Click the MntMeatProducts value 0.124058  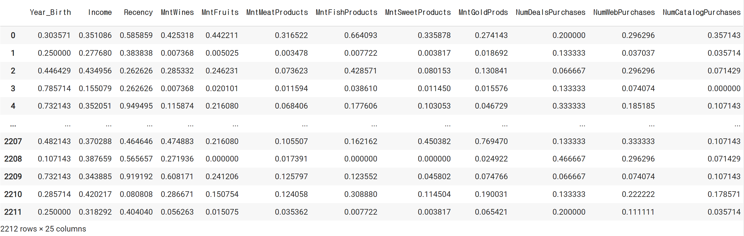(x=291, y=194)
